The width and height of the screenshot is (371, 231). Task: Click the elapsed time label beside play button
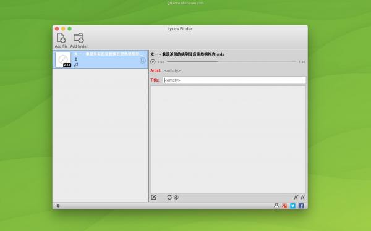[161, 62]
